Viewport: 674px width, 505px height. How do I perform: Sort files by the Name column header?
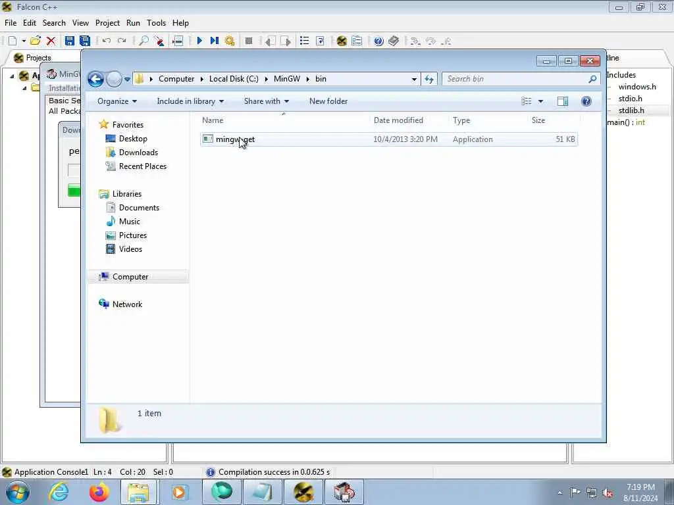284,120
